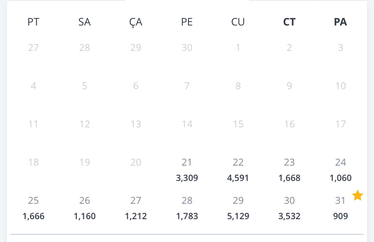Select day 21 priced 3,309
Screen dimensions: 374x242
pyautogui.click(x=187, y=170)
